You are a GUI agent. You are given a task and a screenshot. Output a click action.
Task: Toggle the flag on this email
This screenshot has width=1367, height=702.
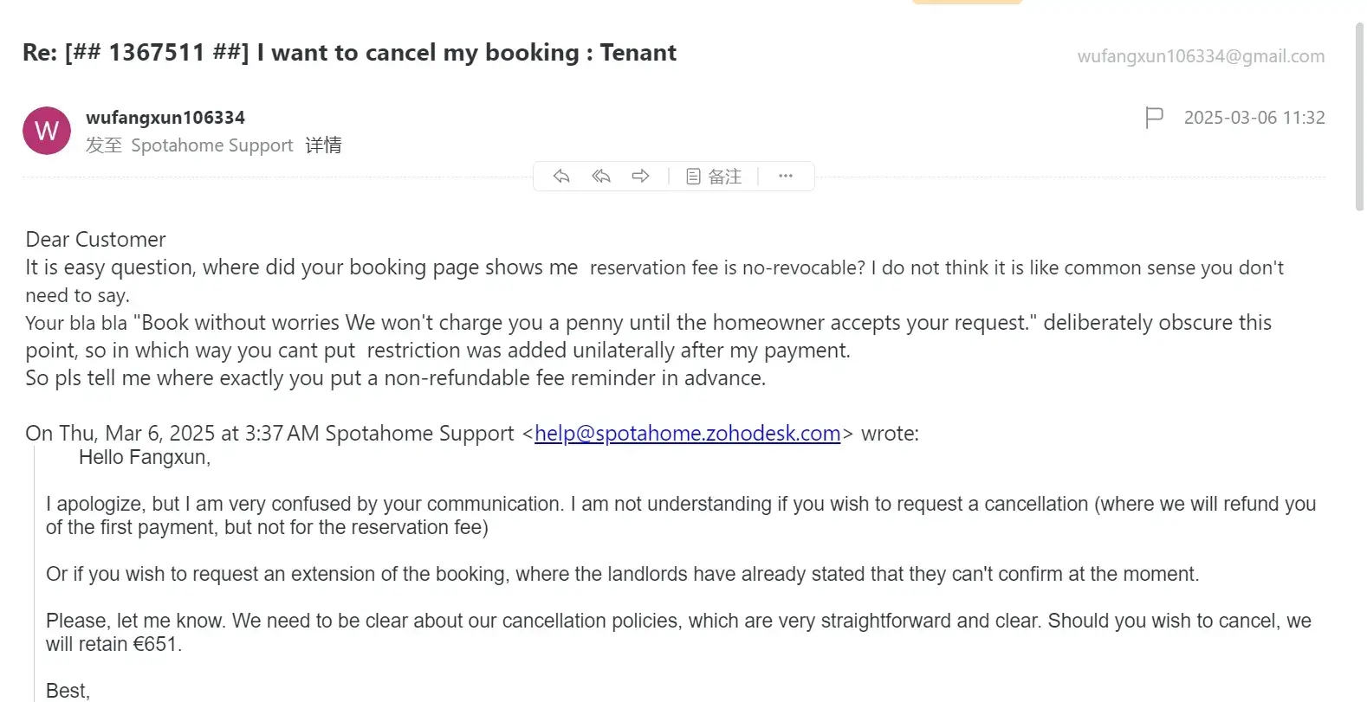(1154, 118)
